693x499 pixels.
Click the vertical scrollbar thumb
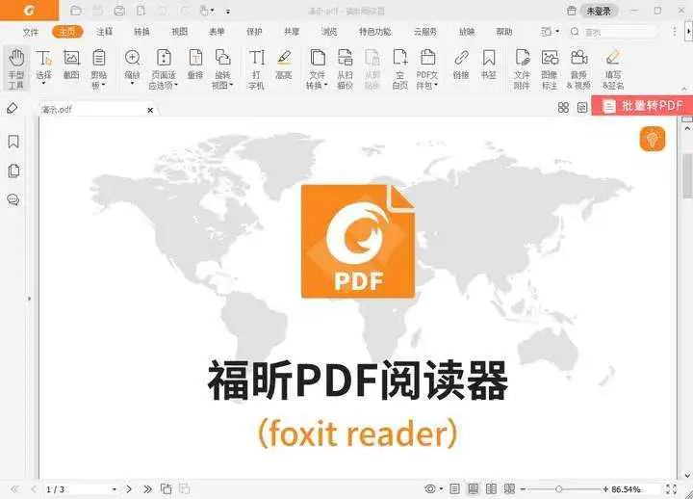(x=687, y=175)
